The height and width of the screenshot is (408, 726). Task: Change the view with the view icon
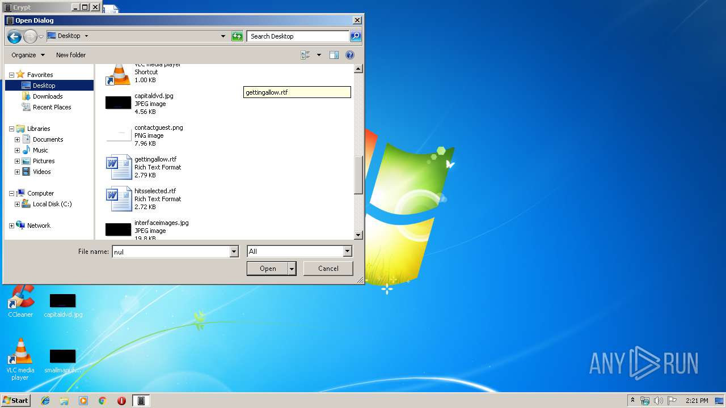tap(305, 55)
